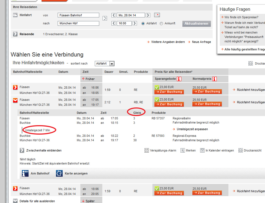Show later connections via Später

pos(88,201)
